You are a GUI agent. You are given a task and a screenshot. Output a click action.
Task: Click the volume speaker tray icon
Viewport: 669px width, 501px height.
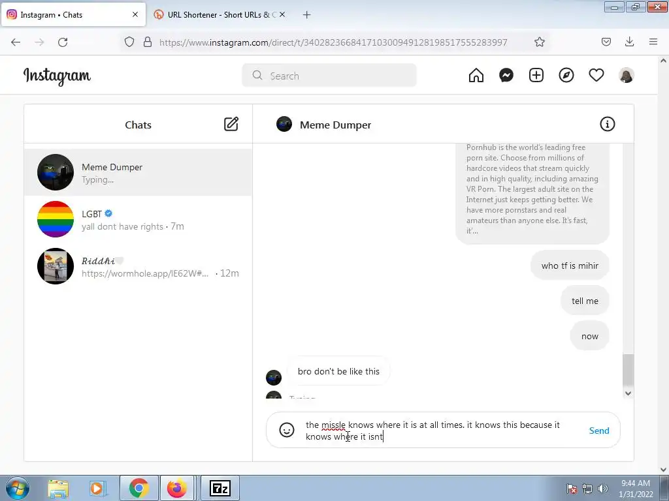click(603, 489)
